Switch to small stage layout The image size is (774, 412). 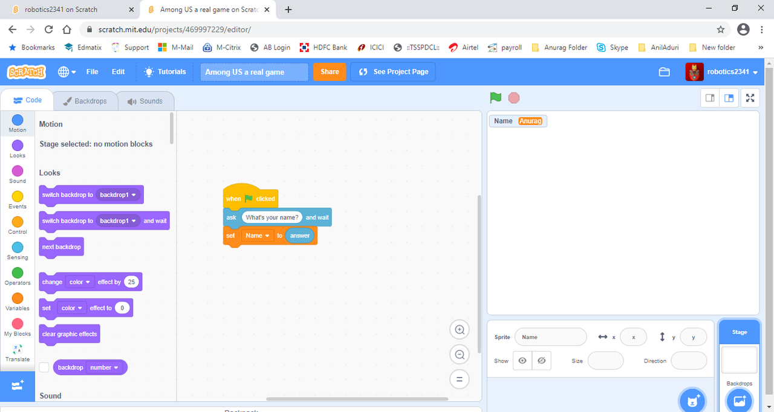point(711,98)
